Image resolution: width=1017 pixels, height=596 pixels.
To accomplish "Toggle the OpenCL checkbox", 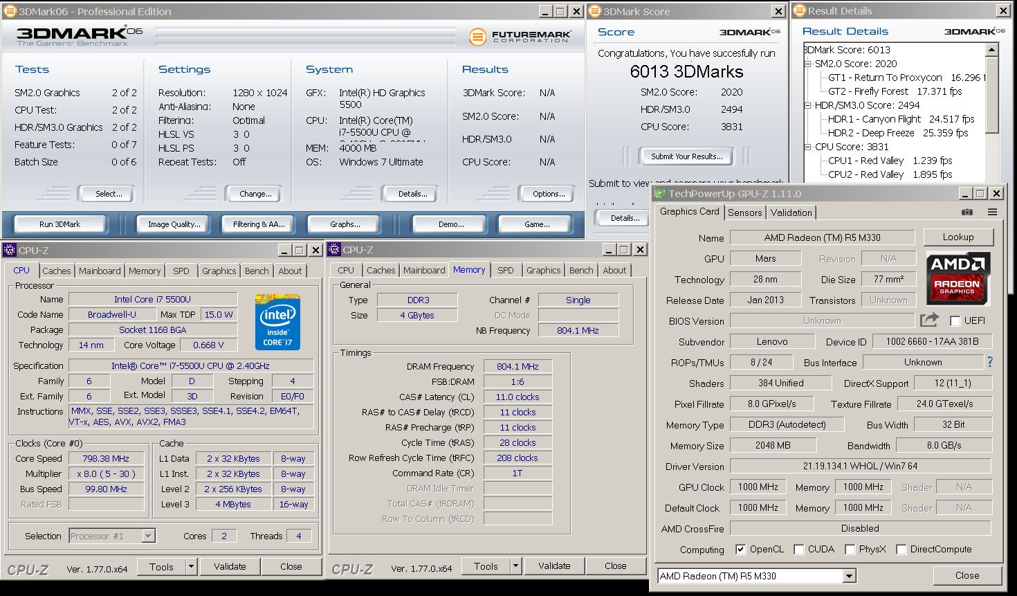I will pyautogui.click(x=740, y=550).
